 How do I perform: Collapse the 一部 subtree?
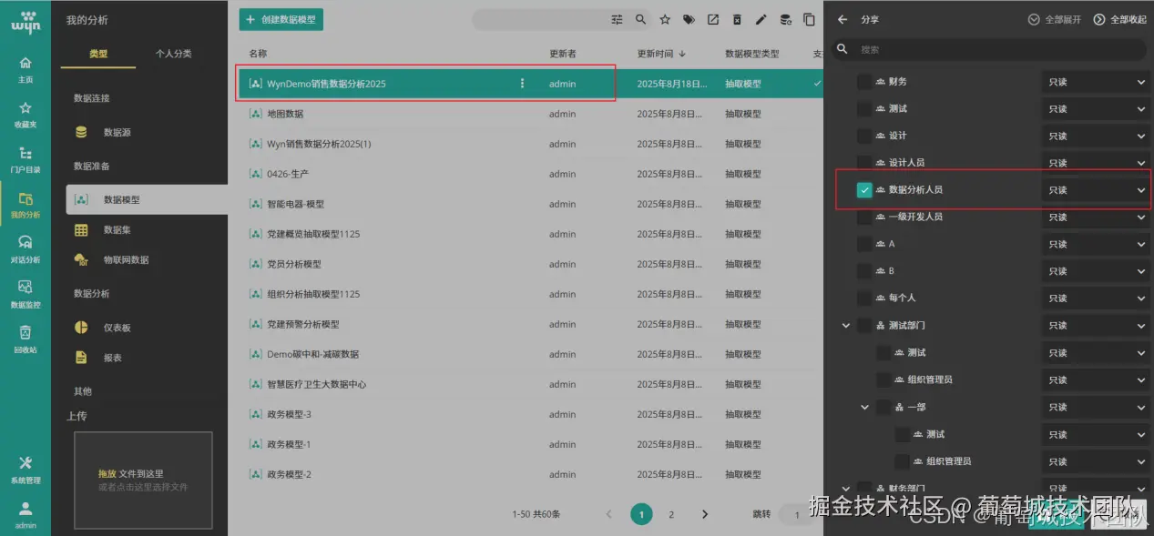(x=864, y=407)
